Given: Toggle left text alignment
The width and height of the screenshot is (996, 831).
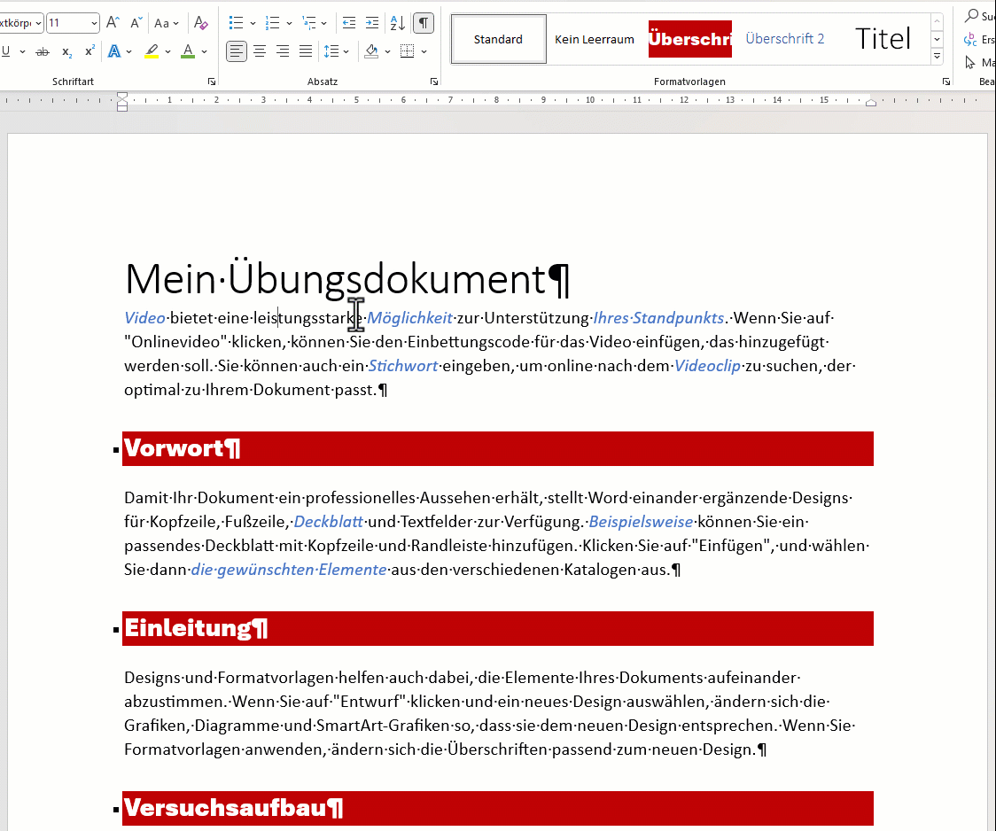Looking at the screenshot, I should pyautogui.click(x=237, y=51).
